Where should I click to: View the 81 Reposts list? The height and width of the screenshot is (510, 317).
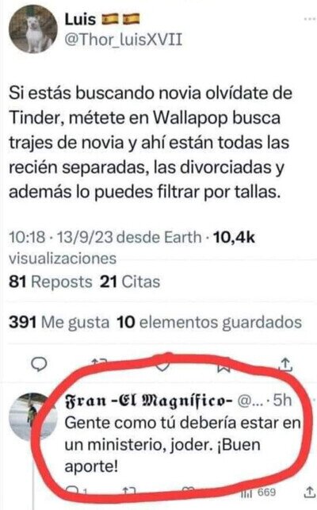coord(51,282)
